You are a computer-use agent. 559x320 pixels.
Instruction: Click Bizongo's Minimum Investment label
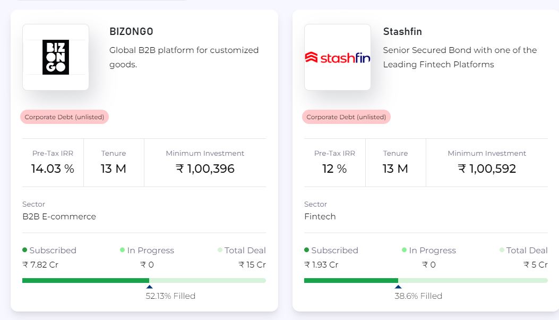coord(205,154)
